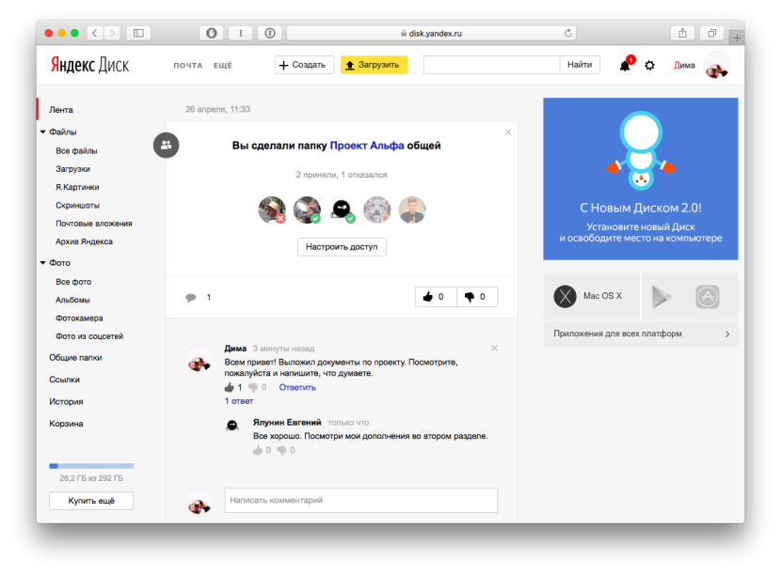Like Дима's comment with thumbs up
The width and height of the screenshot is (781, 575).
(x=229, y=387)
